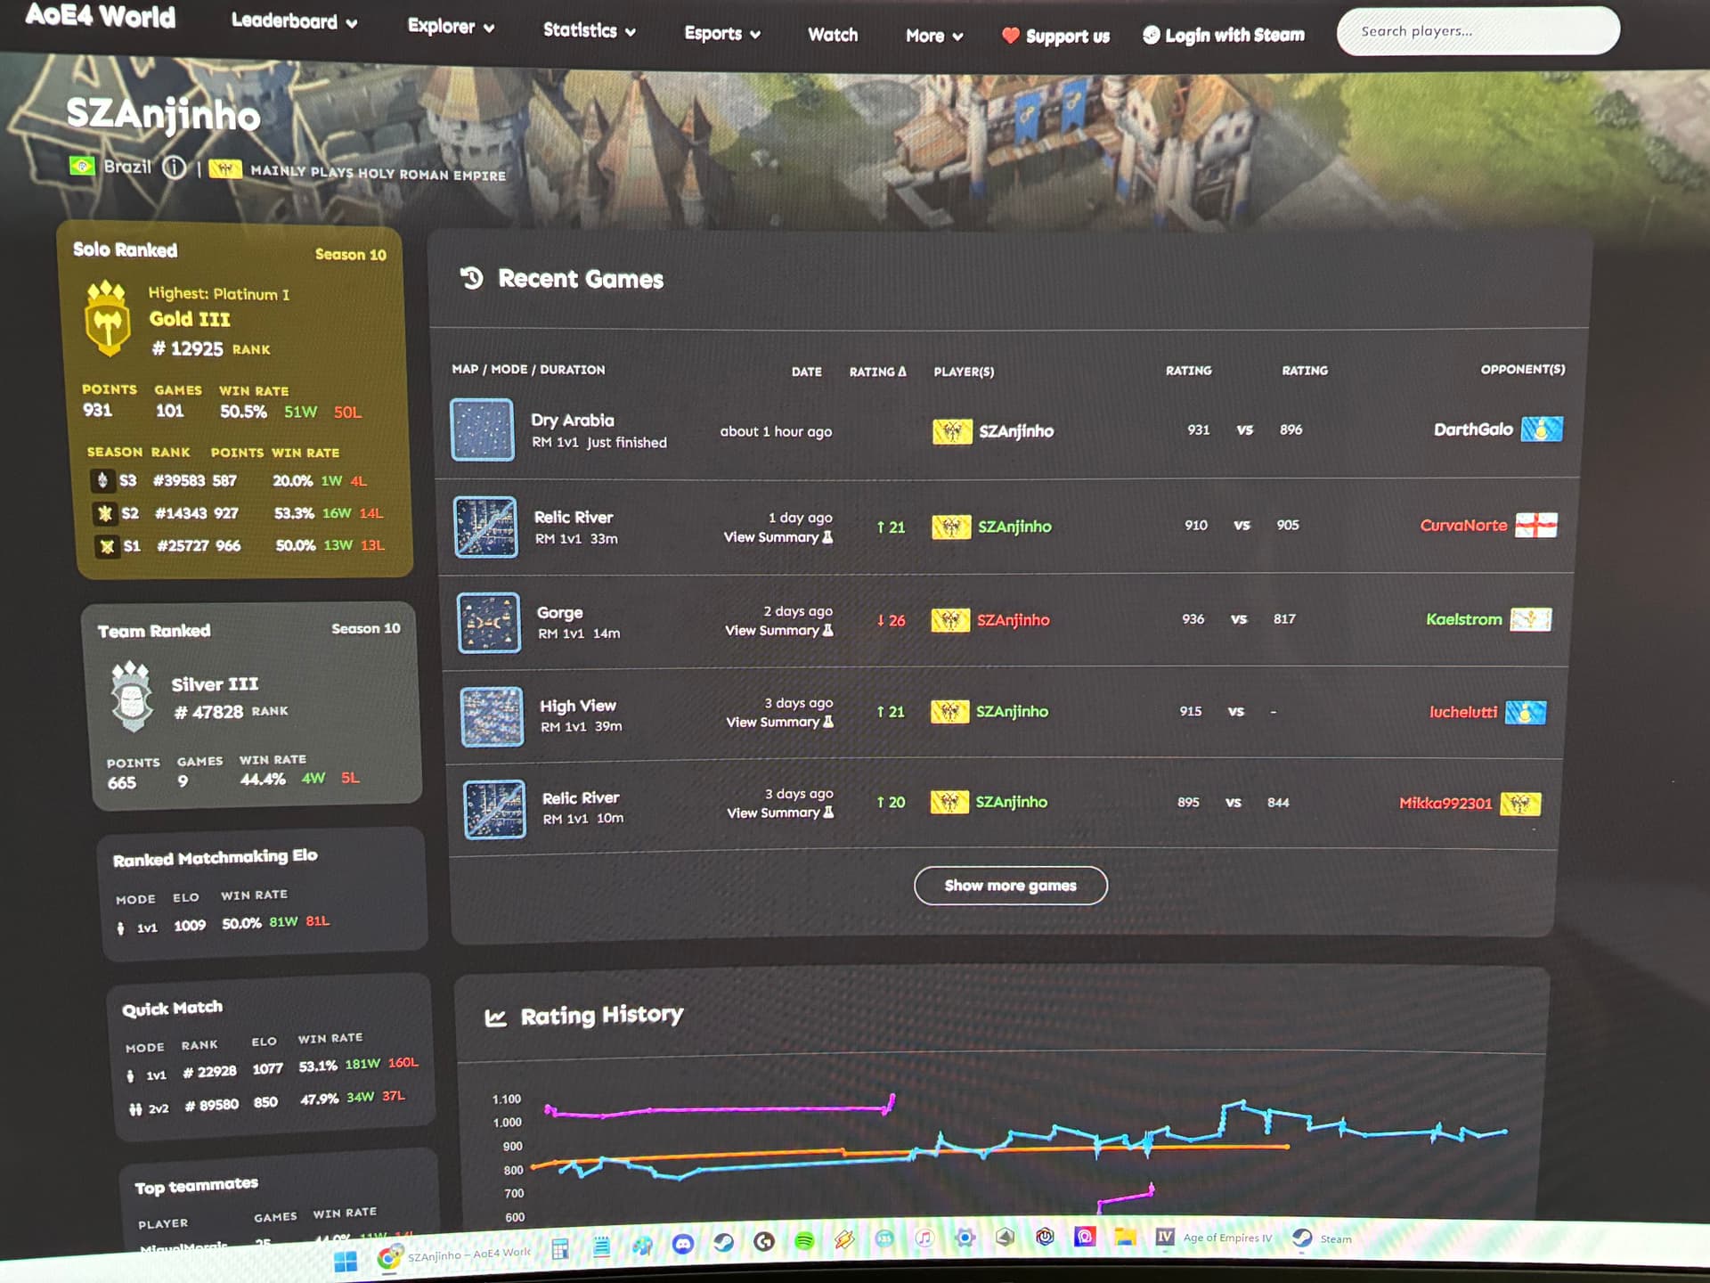Expand the Leaderboard dropdown

[294, 21]
